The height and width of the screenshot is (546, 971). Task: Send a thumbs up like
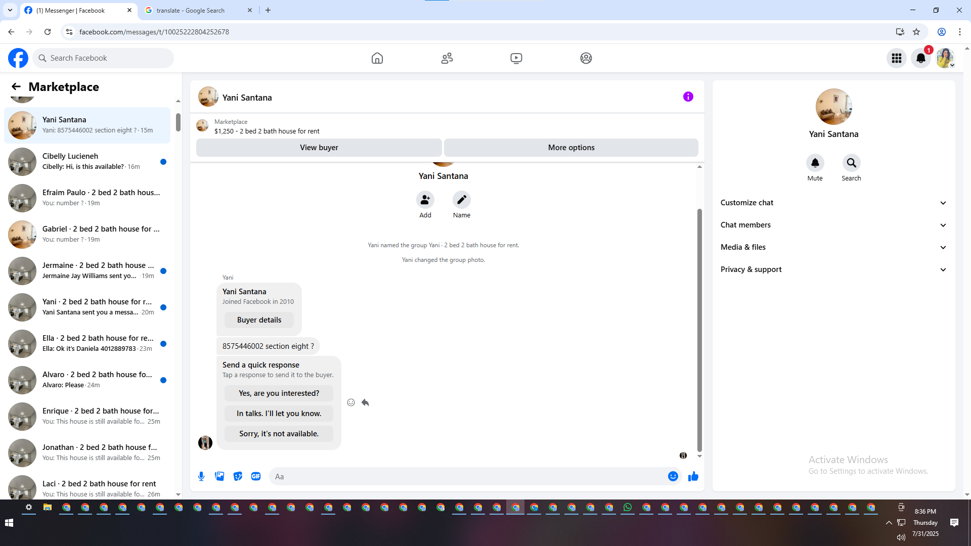point(693,476)
